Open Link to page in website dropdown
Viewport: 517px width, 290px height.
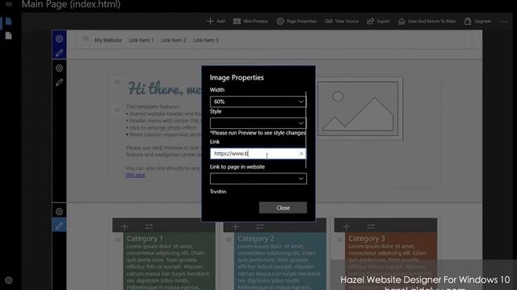click(258, 179)
